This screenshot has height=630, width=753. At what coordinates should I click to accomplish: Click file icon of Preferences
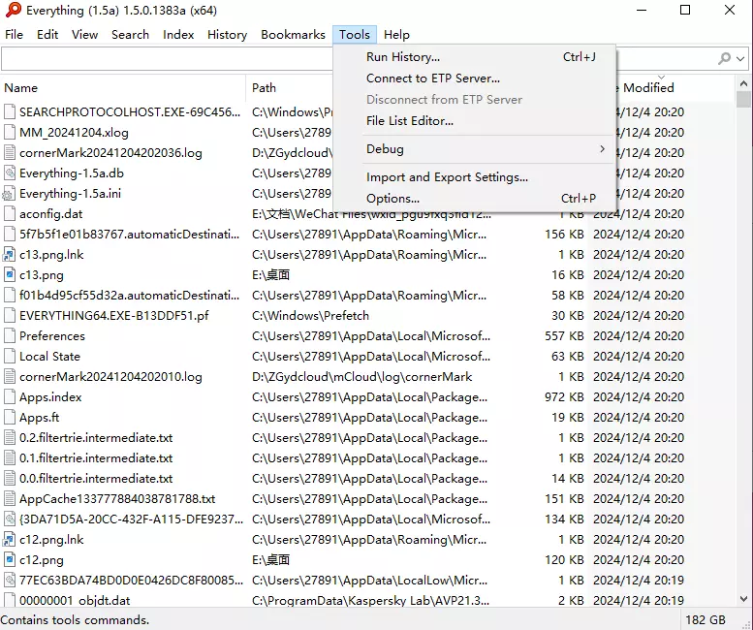[9, 335]
